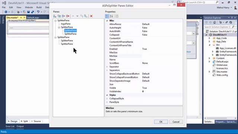
Task: Open the Error List tab
Action: coord(10,127)
